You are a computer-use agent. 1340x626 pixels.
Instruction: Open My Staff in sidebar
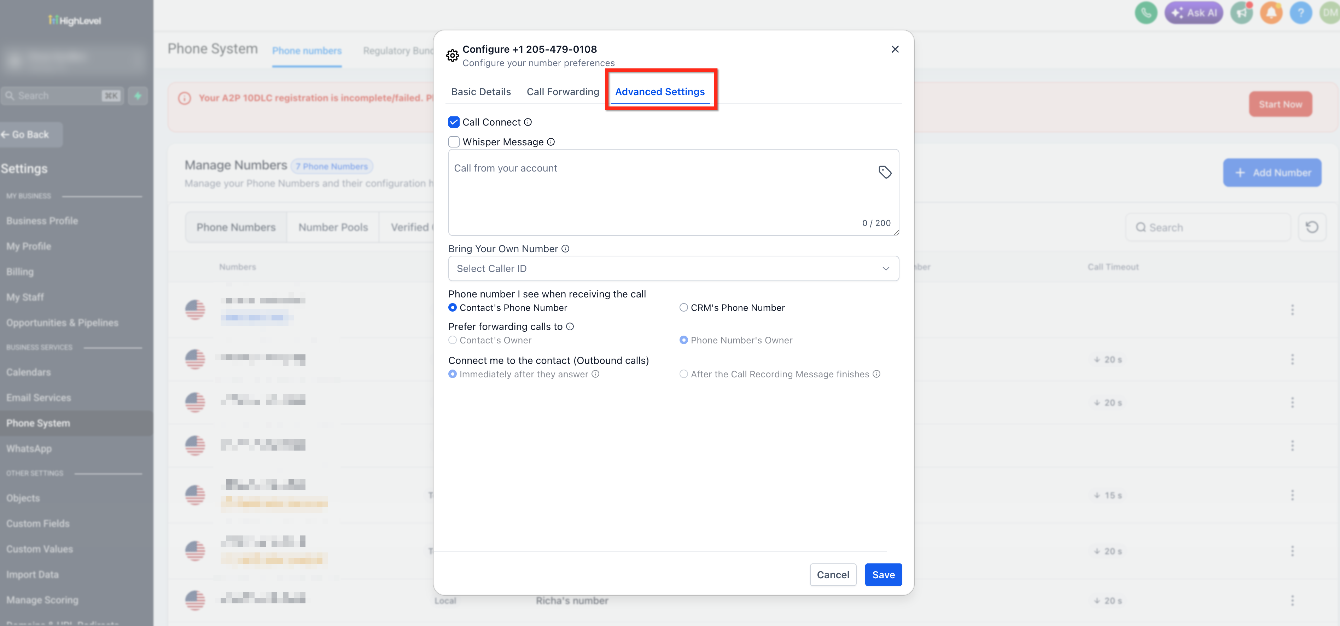coord(25,298)
